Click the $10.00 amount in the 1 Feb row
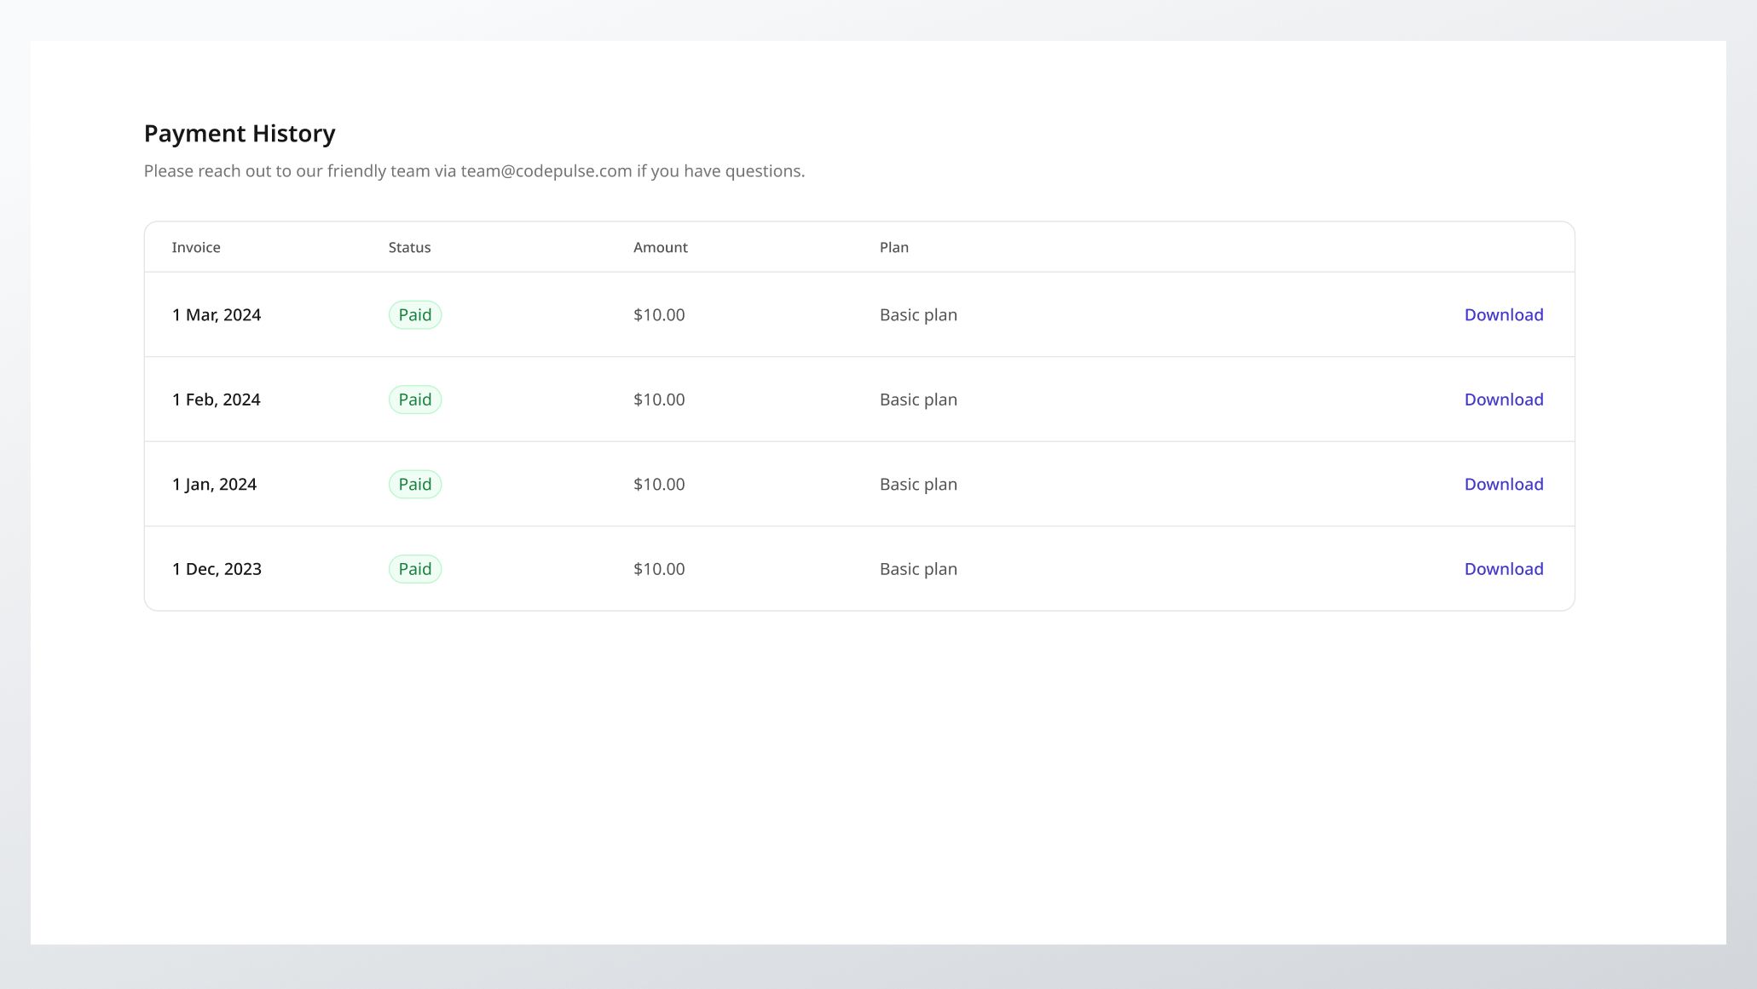The height and width of the screenshot is (989, 1757). pos(659,400)
